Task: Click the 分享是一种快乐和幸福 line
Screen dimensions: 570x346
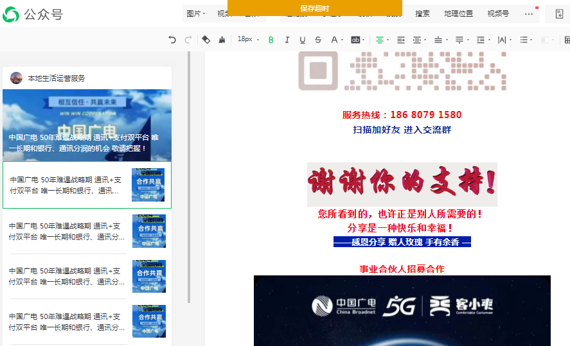Action: (x=400, y=228)
